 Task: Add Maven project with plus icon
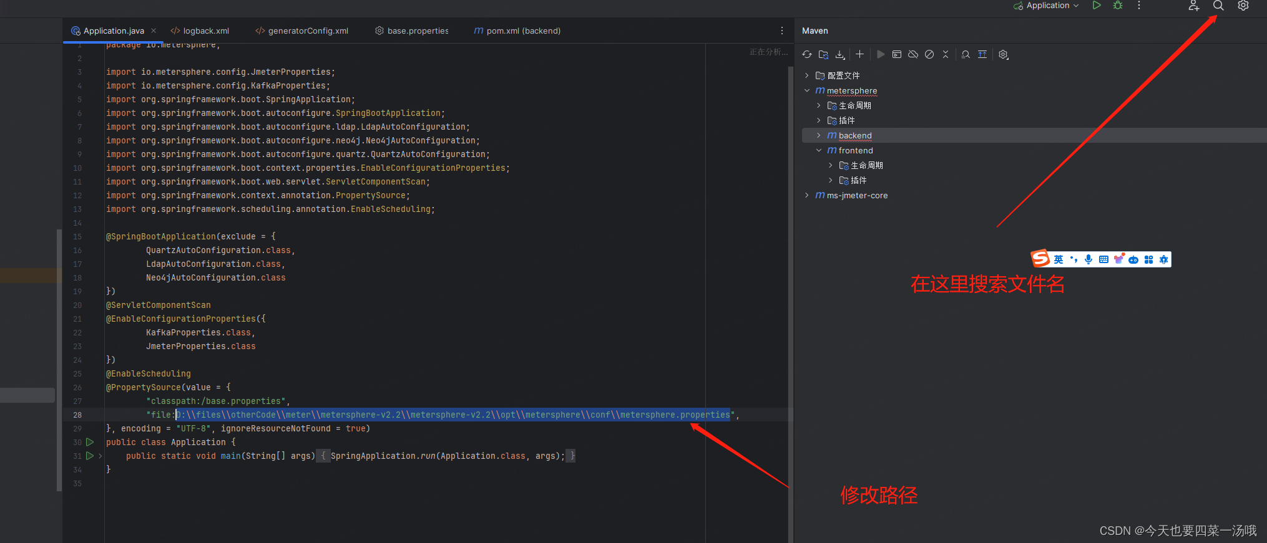(x=859, y=54)
